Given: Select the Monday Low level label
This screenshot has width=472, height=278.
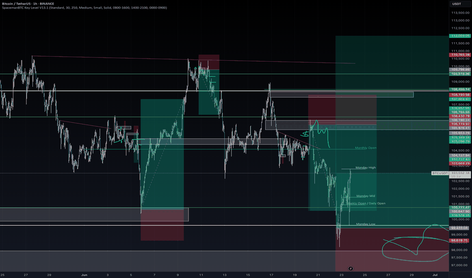Looking at the screenshot, I should click(x=366, y=224).
